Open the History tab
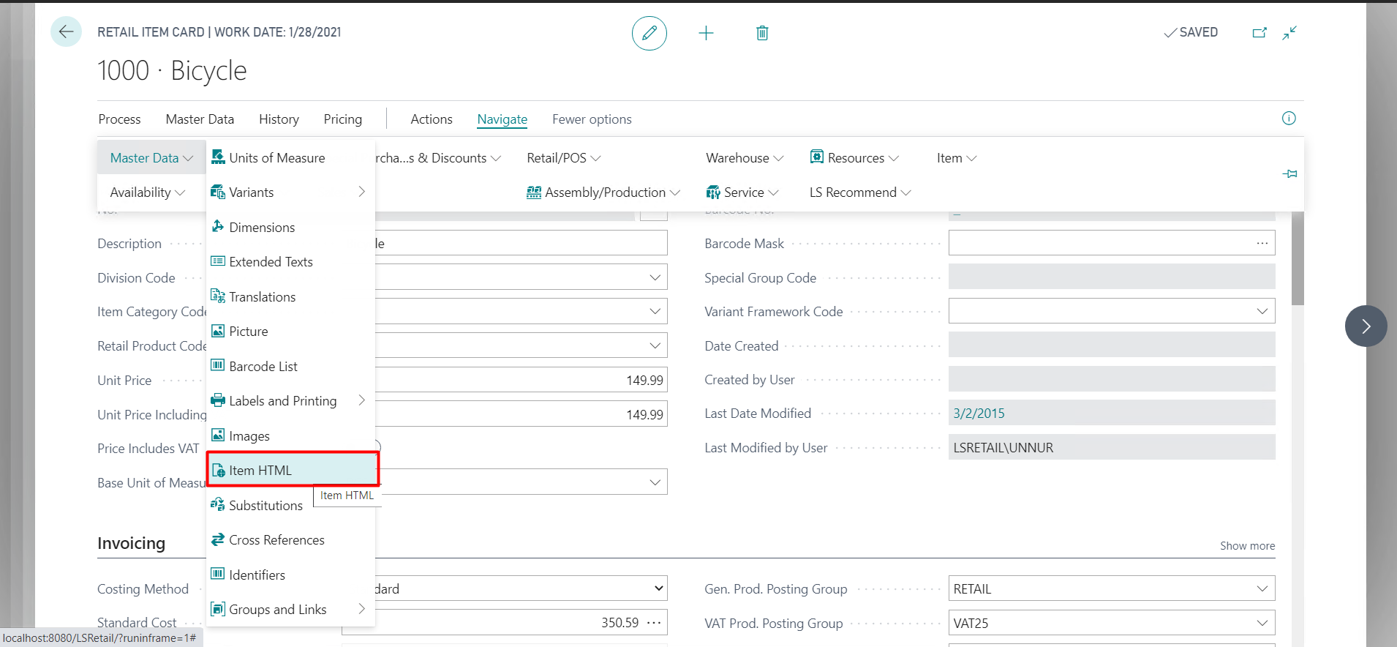This screenshot has height=647, width=1397. (279, 119)
